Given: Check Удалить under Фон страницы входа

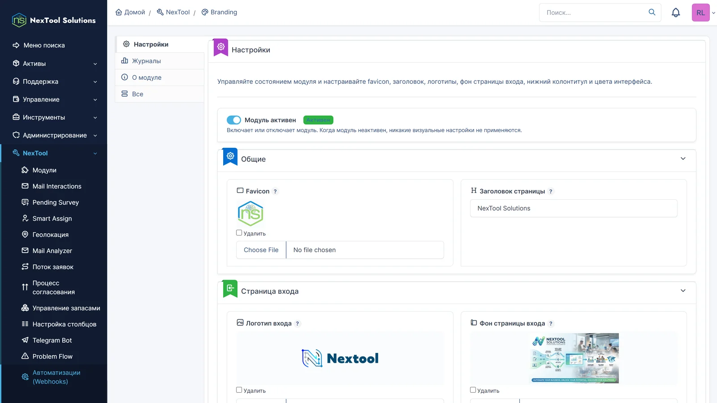Looking at the screenshot, I should 473,390.
